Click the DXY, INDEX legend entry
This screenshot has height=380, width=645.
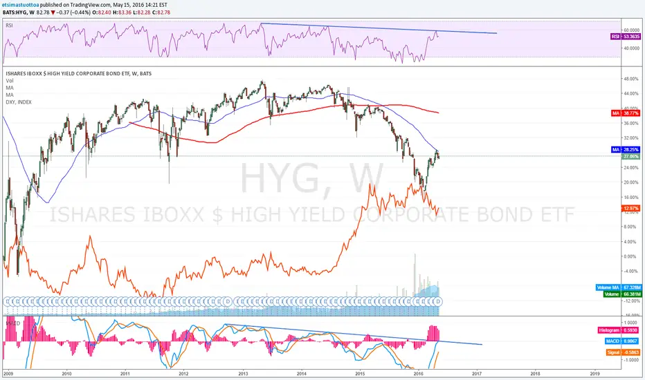(19, 102)
